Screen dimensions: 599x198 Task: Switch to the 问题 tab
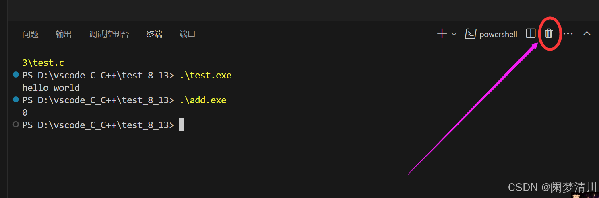[31, 34]
